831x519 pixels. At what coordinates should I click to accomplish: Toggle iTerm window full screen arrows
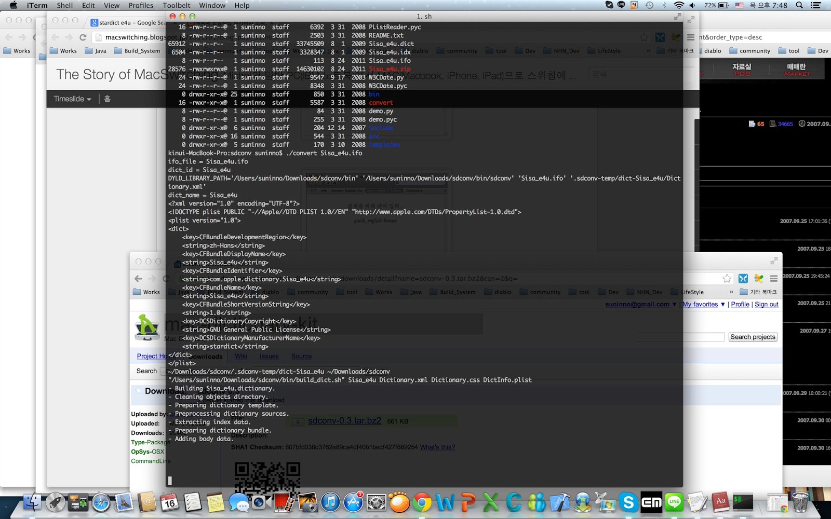click(x=677, y=17)
